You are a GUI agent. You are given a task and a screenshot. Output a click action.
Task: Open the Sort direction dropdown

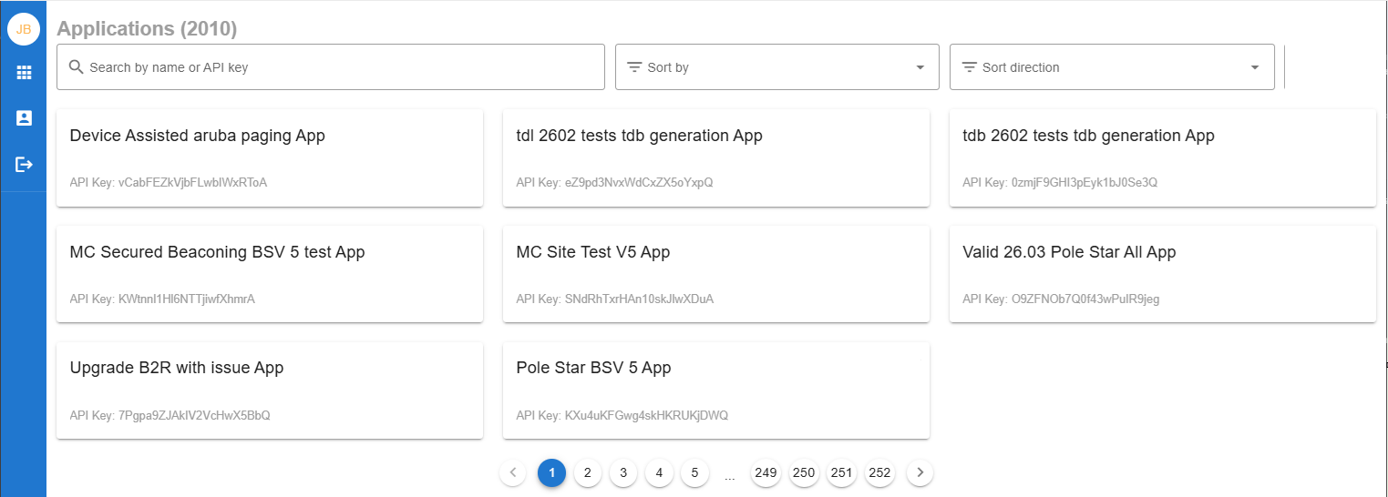[1111, 67]
